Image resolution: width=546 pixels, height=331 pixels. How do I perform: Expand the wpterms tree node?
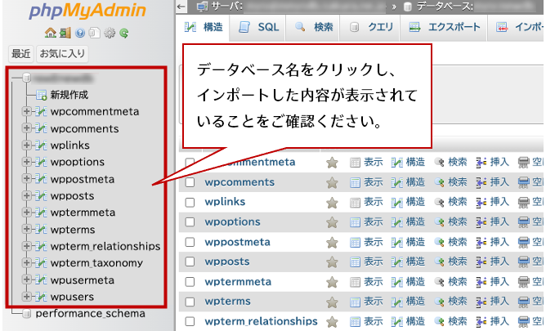tap(26, 229)
